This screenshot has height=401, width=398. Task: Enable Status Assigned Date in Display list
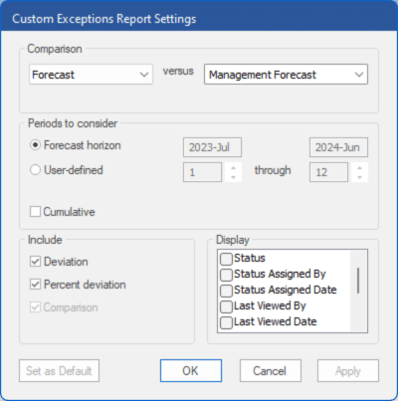pyautogui.click(x=226, y=291)
